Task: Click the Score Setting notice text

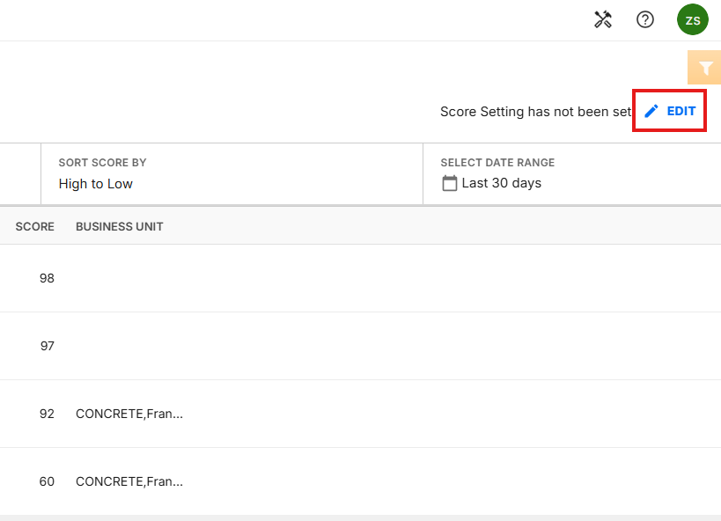Action: click(535, 112)
